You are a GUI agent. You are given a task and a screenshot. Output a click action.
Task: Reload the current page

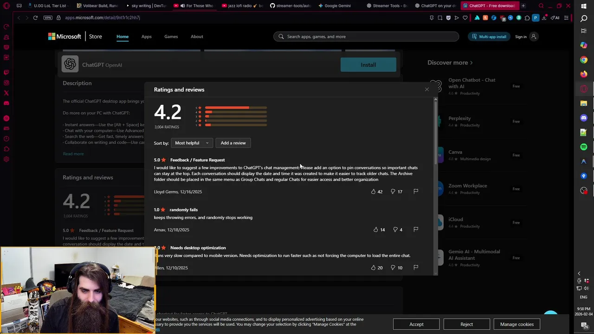pyautogui.click(x=35, y=18)
